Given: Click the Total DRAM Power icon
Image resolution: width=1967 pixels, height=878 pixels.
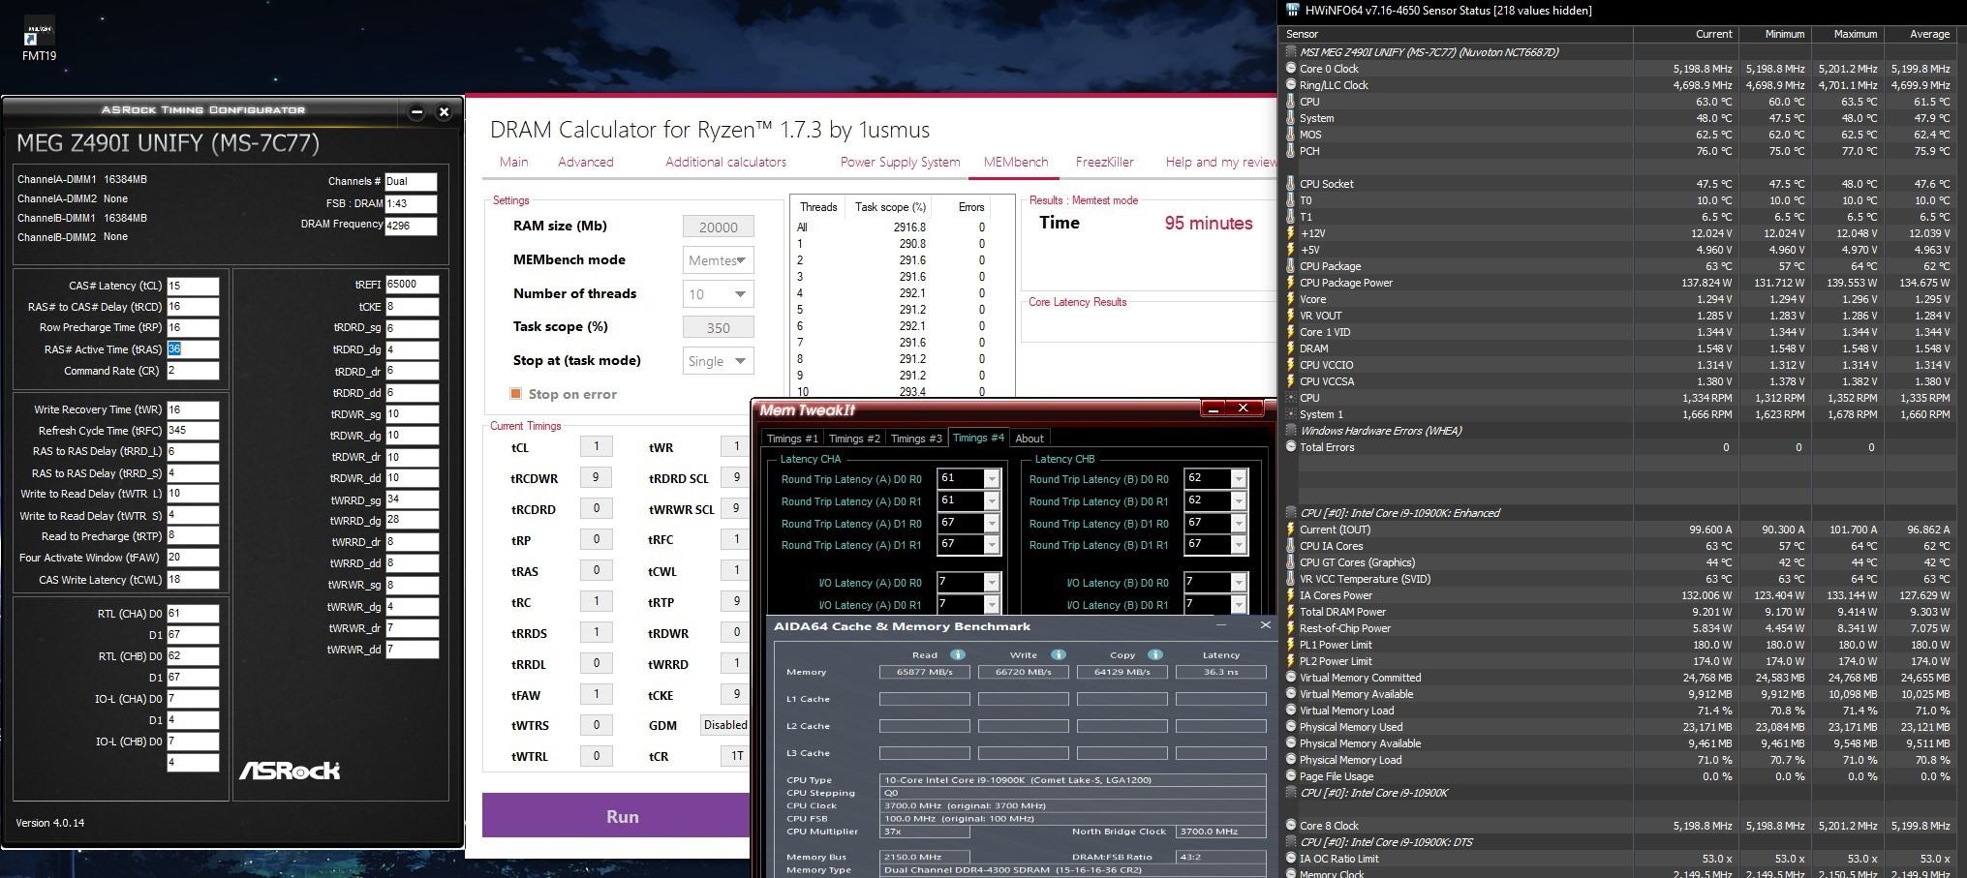Looking at the screenshot, I should (x=1291, y=612).
